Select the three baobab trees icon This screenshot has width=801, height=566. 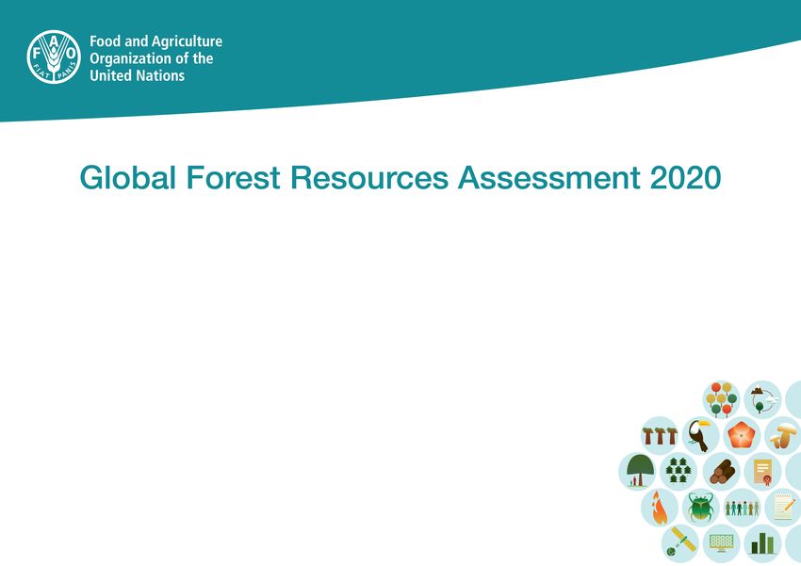click(660, 435)
